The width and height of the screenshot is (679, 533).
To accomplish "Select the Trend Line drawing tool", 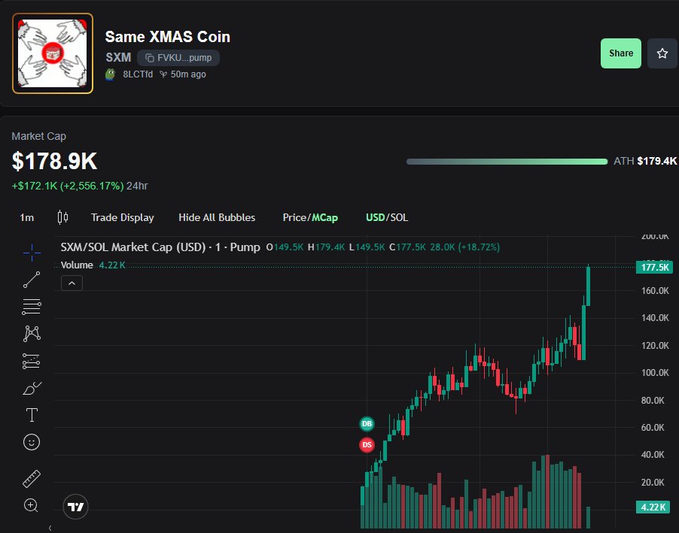I will (31, 280).
